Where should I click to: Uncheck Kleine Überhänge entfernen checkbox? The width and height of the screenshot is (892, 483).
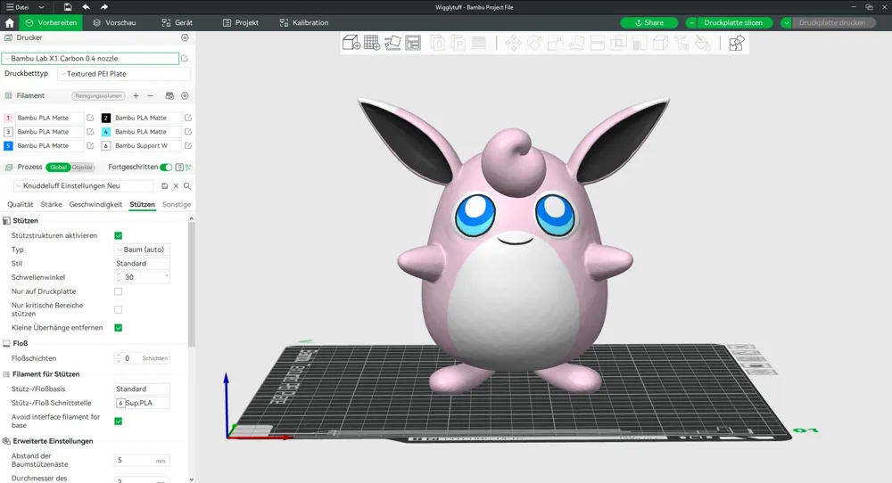(x=119, y=328)
